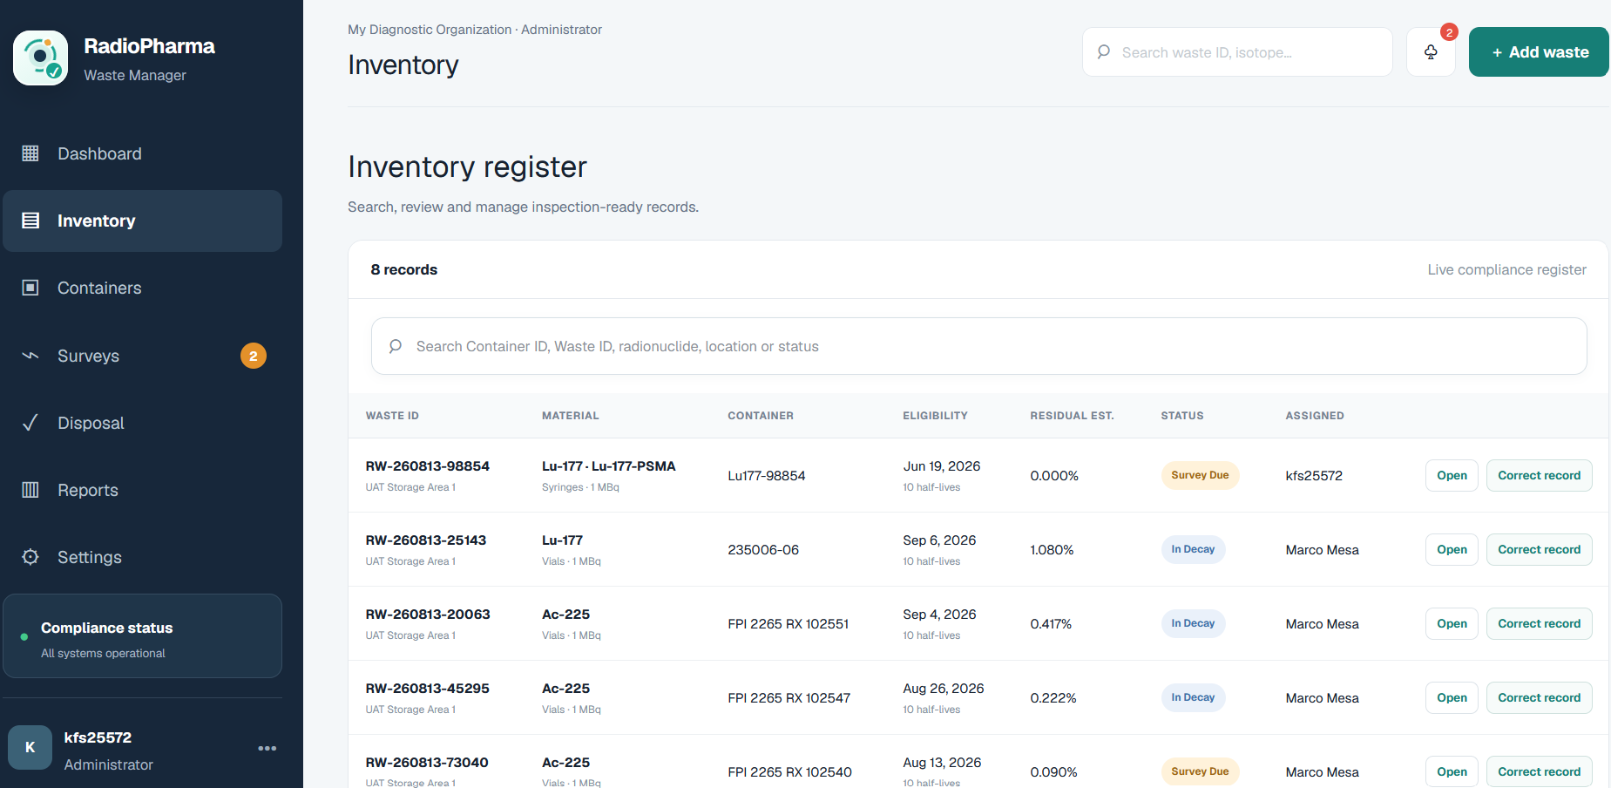Click the K user avatar
1611x788 pixels.
(x=30, y=748)
